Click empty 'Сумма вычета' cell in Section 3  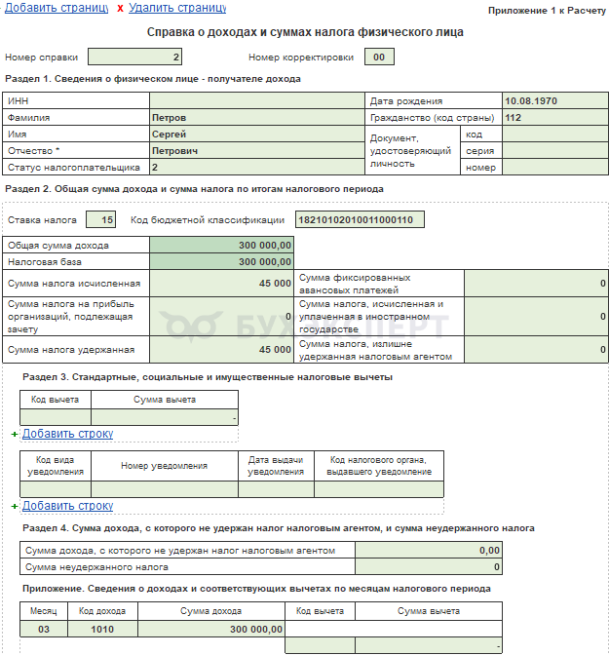coord(165,417)
